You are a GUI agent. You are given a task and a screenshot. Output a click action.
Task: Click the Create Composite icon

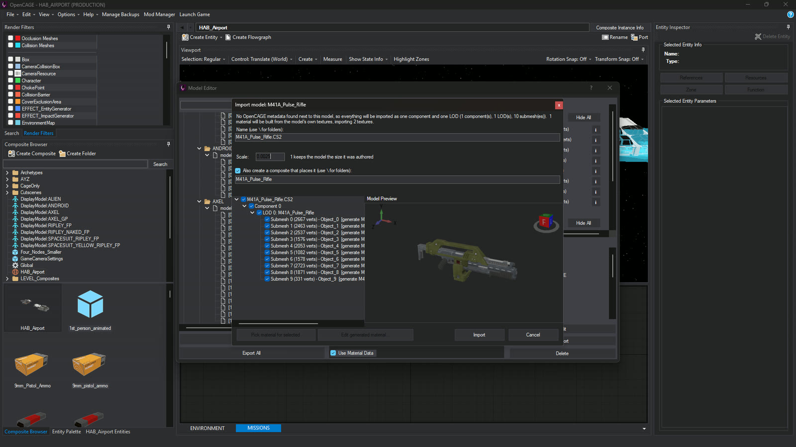click(x=11, y=153)
